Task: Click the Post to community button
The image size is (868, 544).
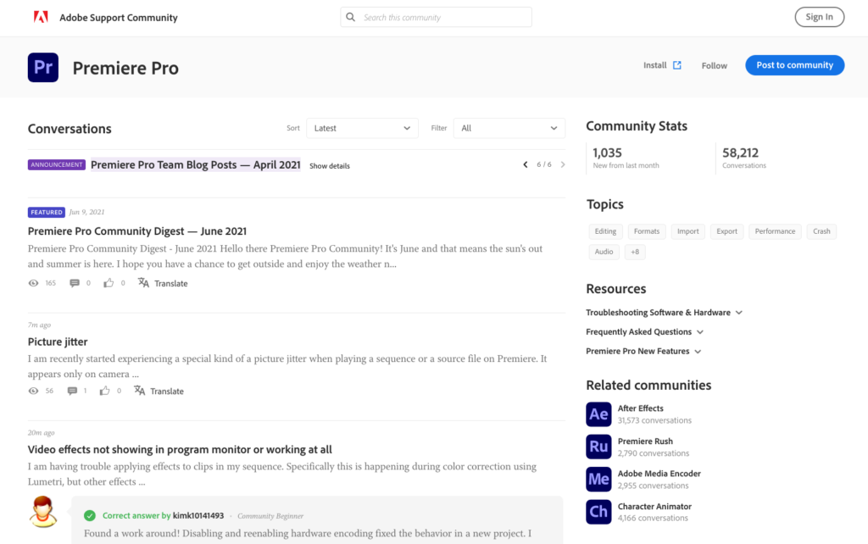Action: click(794, 65)
